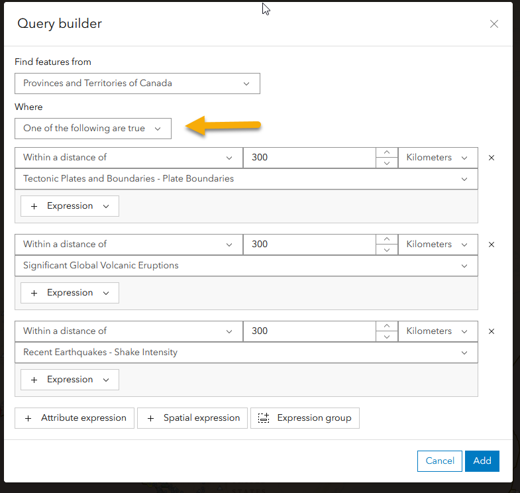The image size is (520, 493).
Task: Click the Add button
Action: 482,461
